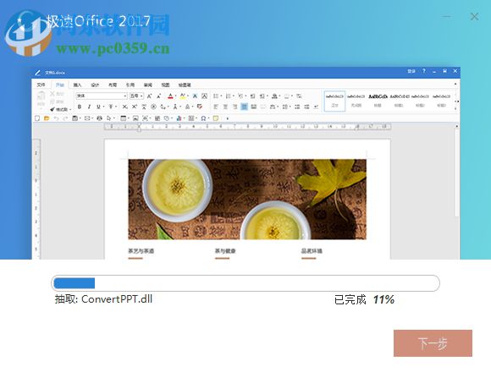
Task: Click the horizontal ruler in preview
Action: click(248, 127)
